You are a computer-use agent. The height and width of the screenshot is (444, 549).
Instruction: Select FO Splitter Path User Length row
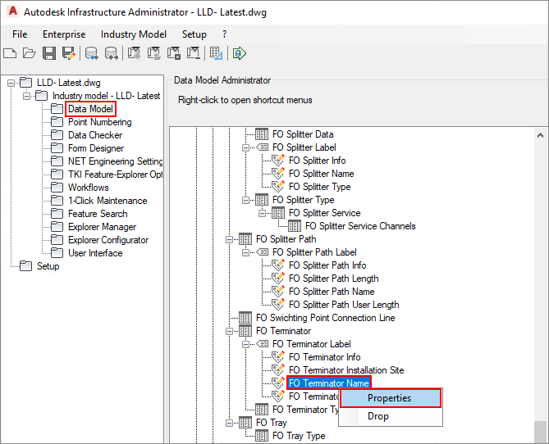coord(344,305)
